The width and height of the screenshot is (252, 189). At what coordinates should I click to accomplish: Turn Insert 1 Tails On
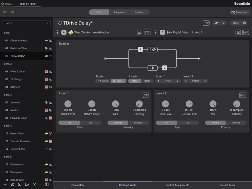[90, 123]
